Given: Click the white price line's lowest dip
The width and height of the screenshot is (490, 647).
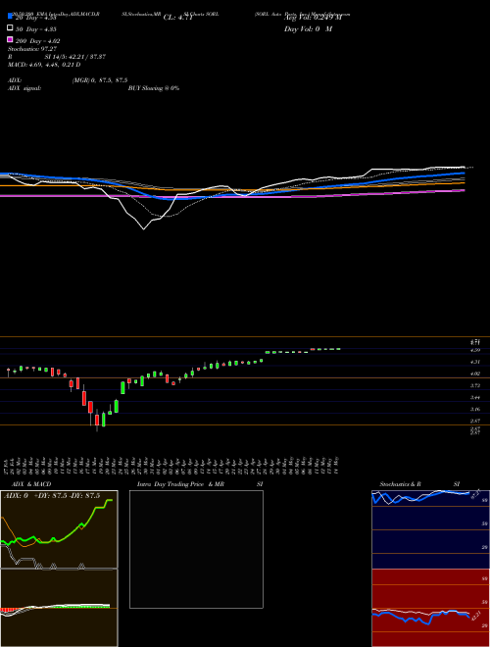Looking at the screenshot, I should (x=143, y=228).
